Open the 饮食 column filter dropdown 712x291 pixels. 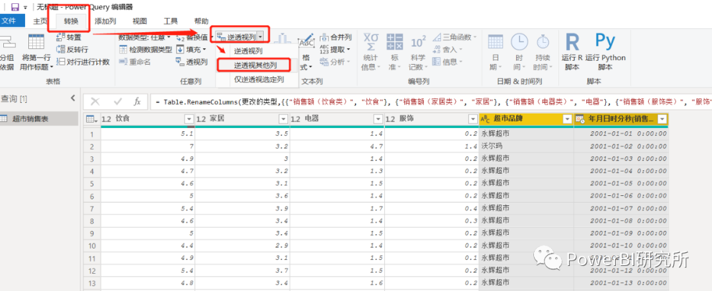coord(189,119)
